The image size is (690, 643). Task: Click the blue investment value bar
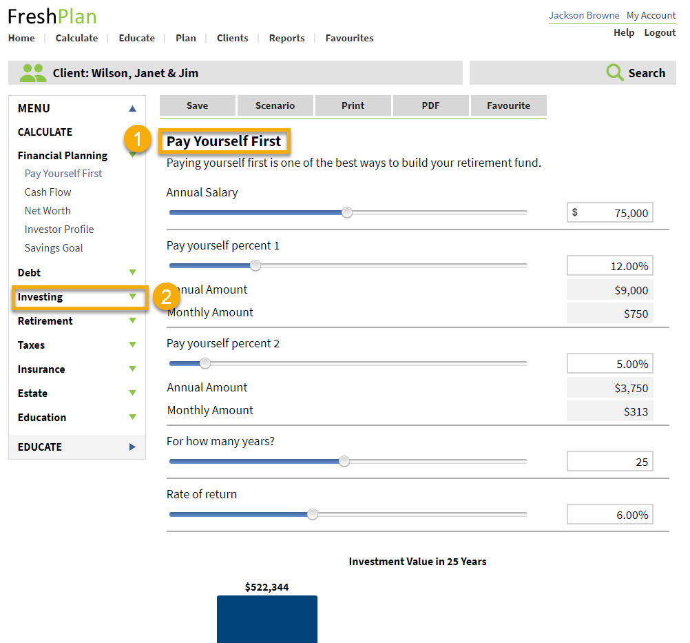coord(267,619)
